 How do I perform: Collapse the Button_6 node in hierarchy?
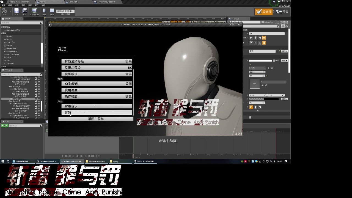[x=9, y=101]
